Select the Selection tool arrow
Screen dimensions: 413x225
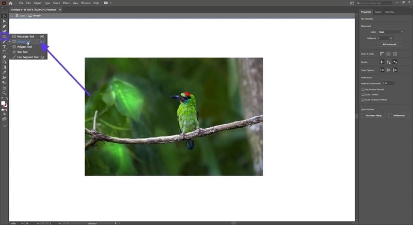click(4, 16)
